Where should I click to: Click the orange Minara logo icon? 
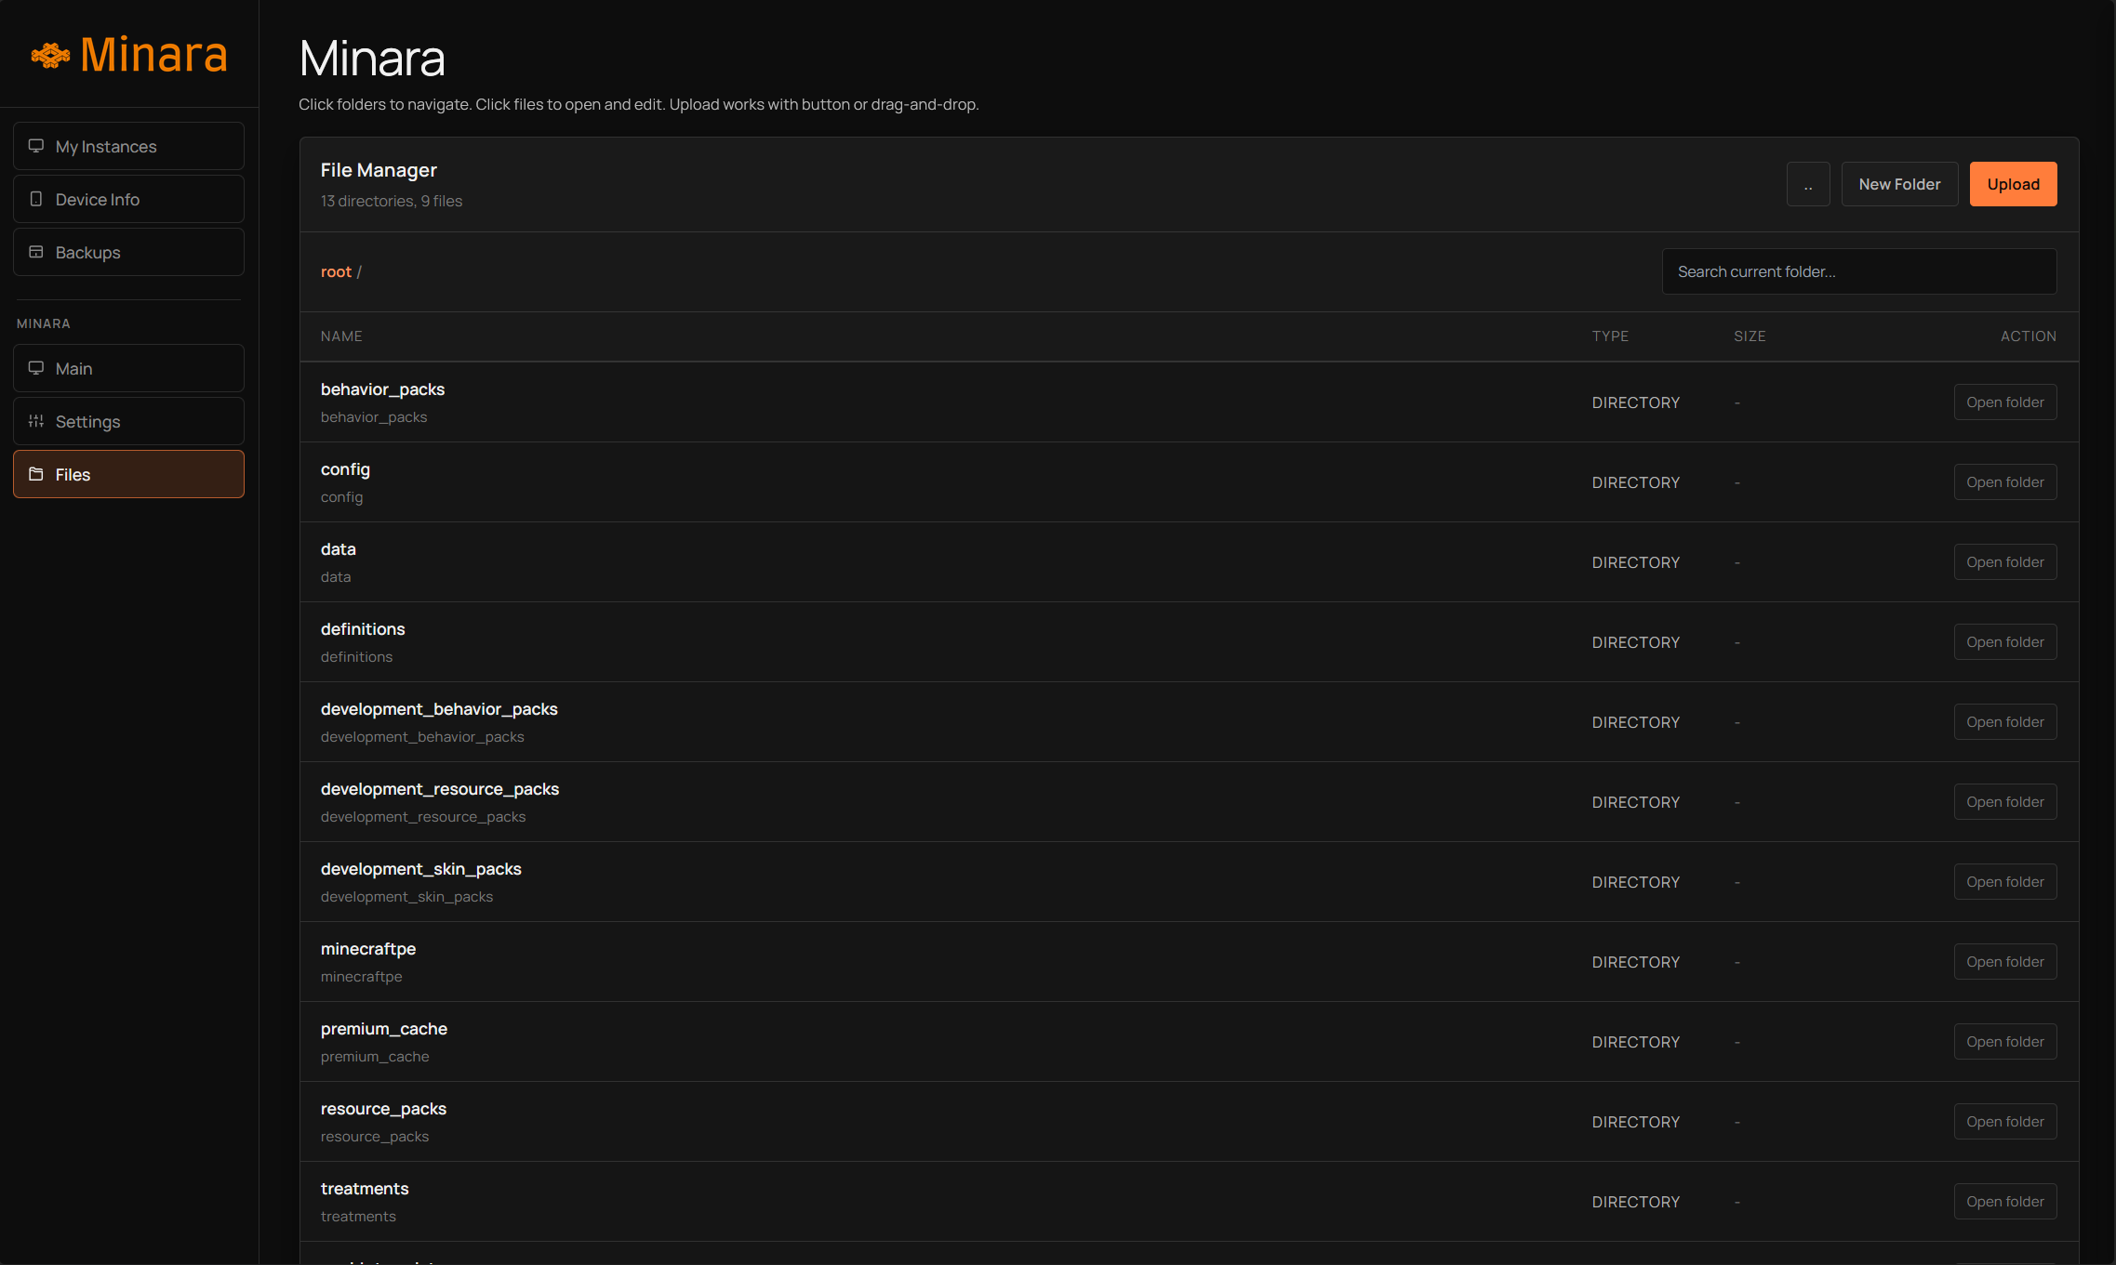50,55
